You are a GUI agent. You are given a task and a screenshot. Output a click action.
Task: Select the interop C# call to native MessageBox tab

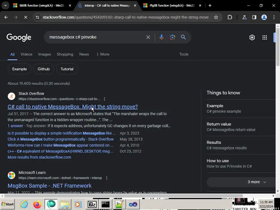[107, 5]
